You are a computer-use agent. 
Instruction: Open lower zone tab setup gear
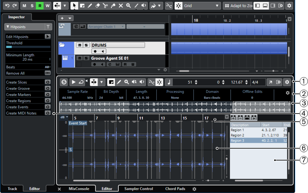click(194, 189)
